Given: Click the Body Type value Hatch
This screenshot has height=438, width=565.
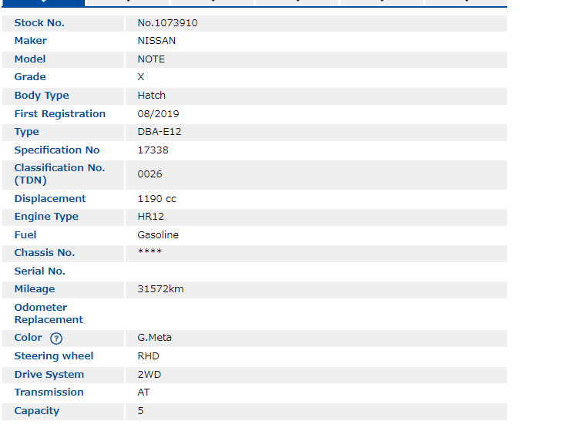Looking at the screenshot, I should [x=151, y=96].
